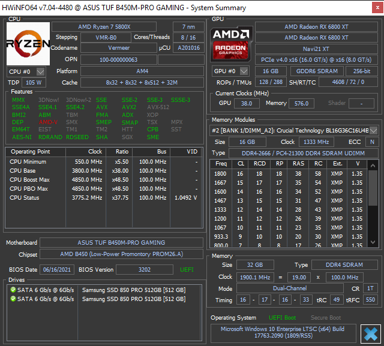This screenshot has width=384, height=346.
Task: Select the CPU Boost Max row
Action: (104, 180)
